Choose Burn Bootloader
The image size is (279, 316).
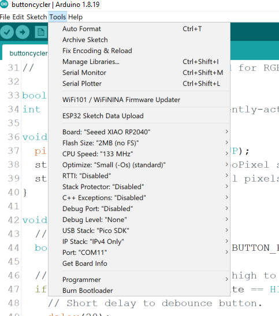(139, 291)
